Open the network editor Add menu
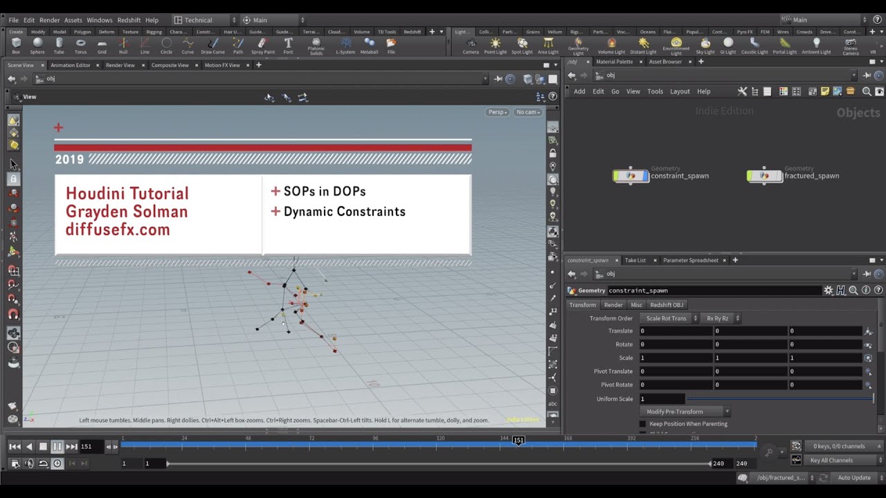 579,91
